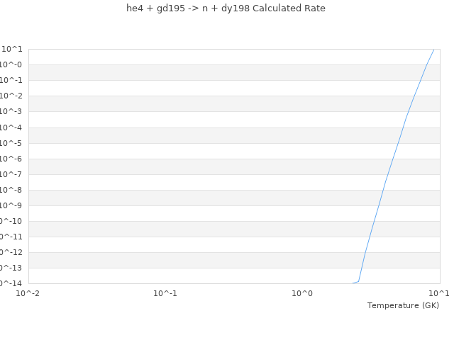Select the 10^-2 x-axis tick label
Viewport: 454px width, 340px height.
(28, 293)
